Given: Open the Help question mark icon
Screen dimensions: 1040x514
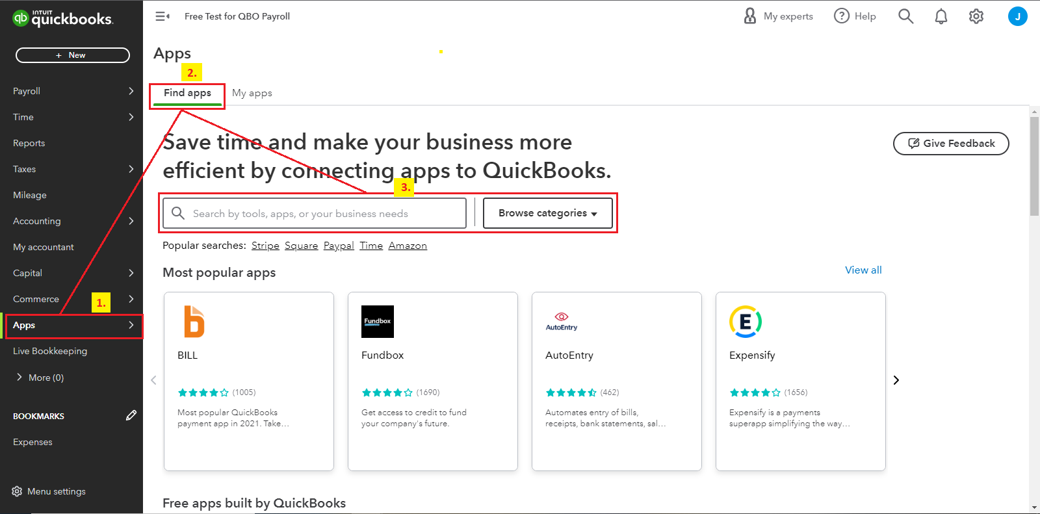Looking at the screenshot, I should pyautogui.click(x=842, y=16).
